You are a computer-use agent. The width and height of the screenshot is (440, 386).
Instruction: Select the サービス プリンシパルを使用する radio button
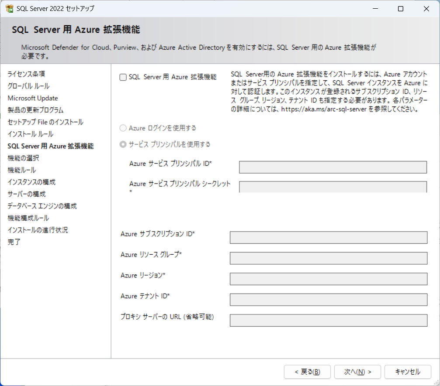point(123,144)
